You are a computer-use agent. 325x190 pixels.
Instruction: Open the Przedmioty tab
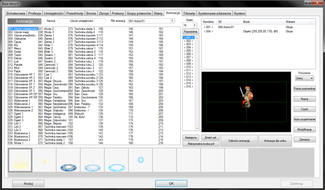click(x=75, y=13)
